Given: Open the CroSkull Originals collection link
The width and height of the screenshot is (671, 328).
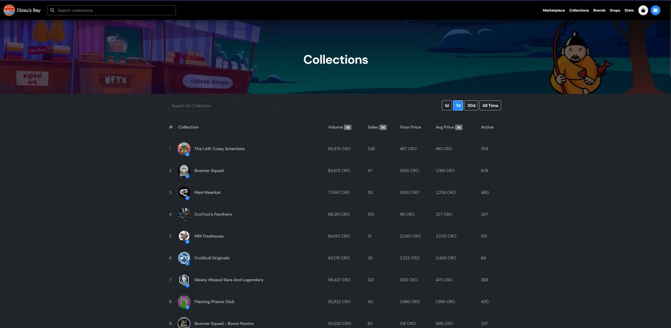Looking at the screenshot, I should click(212, 258).
